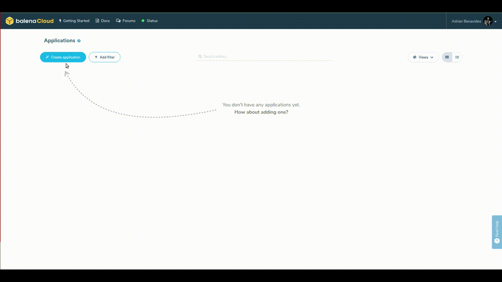Click the help icon beside Applications
502x282 pixels.
pyautogui.click(x=79, y=41)
